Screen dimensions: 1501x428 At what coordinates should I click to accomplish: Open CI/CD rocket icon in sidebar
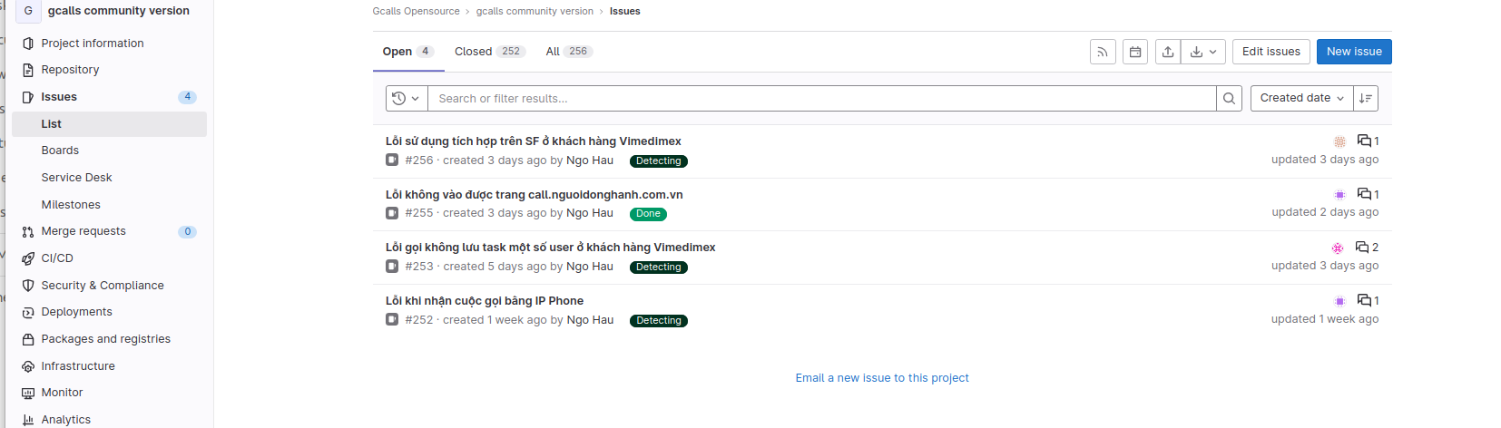28,258
